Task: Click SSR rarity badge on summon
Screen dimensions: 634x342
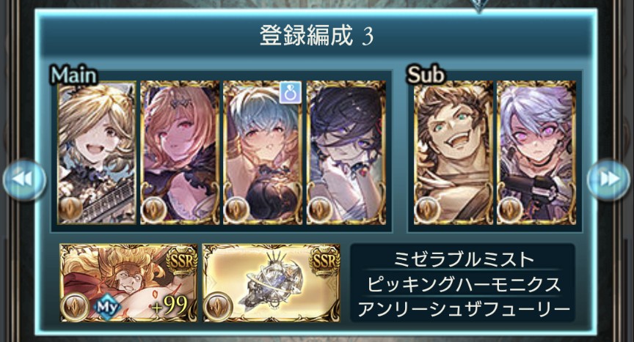Action: click(x=182, y=261)
